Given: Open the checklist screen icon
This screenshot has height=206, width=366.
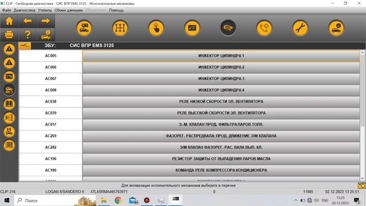Looking at the screenshot, I should [192, 28].
